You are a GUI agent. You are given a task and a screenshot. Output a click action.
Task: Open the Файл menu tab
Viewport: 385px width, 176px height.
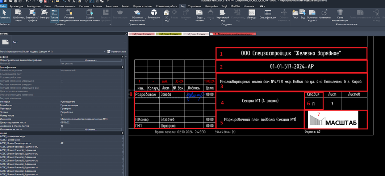3,6
